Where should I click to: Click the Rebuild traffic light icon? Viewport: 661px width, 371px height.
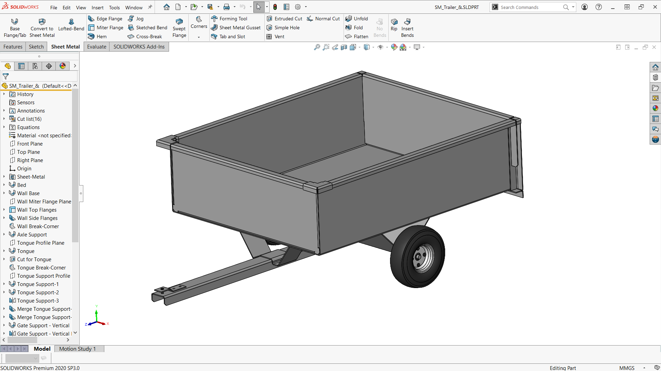click(275, 7)
